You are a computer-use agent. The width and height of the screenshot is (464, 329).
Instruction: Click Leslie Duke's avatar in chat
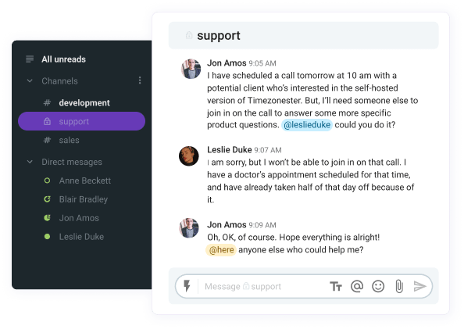tap(189, 156)
